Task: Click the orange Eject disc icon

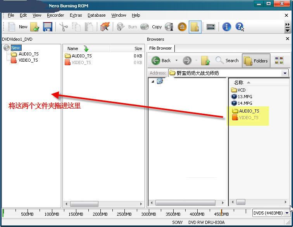Action: [x=182, y=27]
